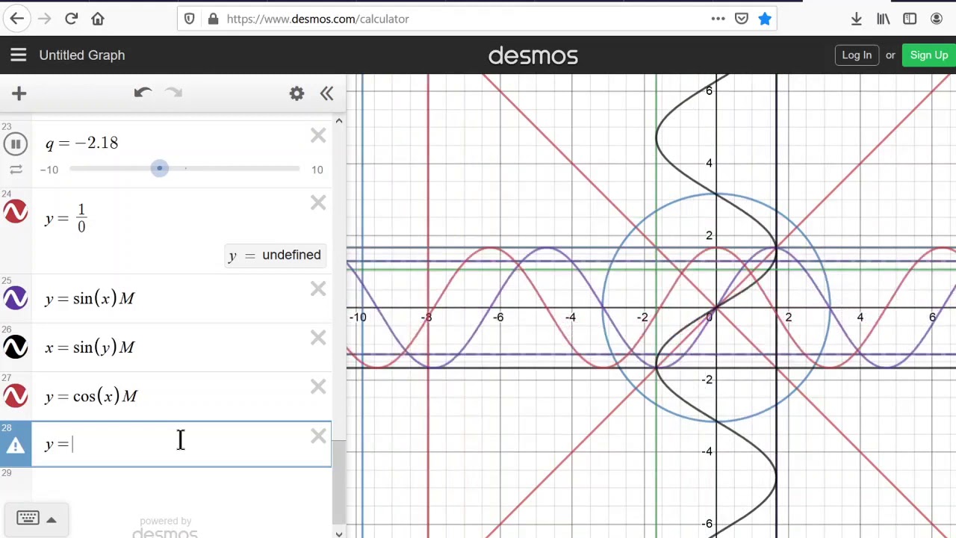Open tracking protection shield icon
This screenshot has height=538, width=956.
190,19
